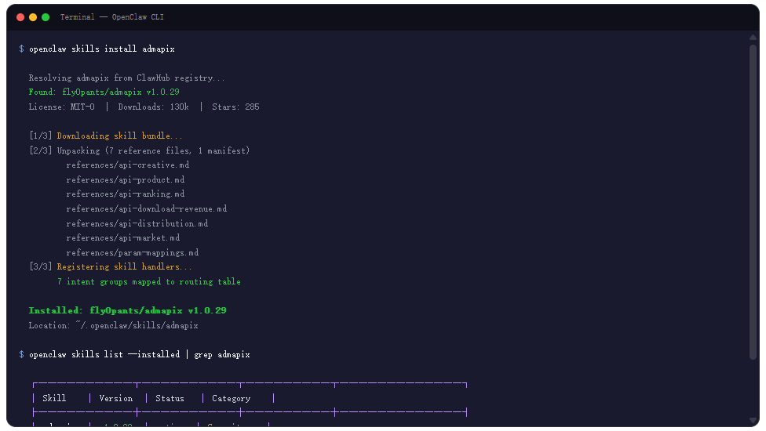The image size is (766, 431).
Task: Click the 'Terminal — OpenClaw CLI' title text
Action: [x=112, y=17]
